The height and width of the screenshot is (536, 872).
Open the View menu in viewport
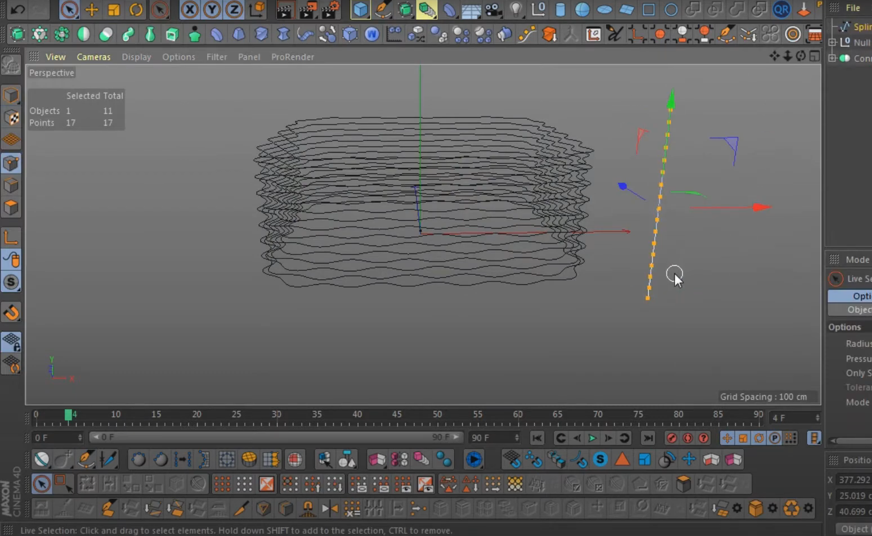point(55,57)
